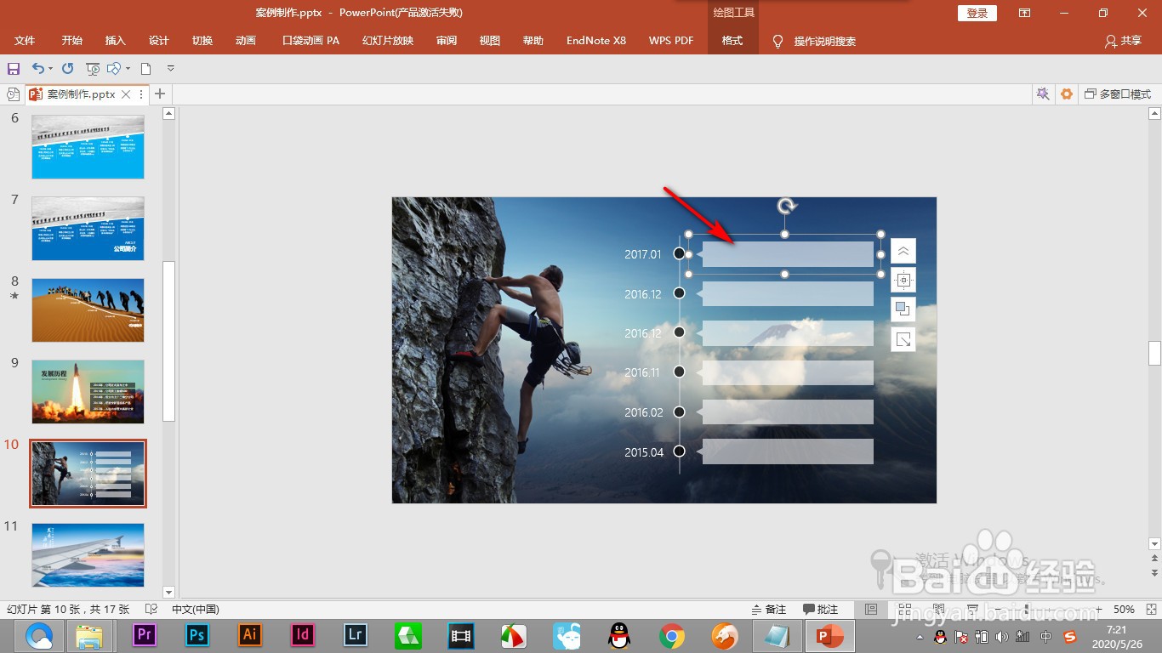The image size is (1162, 653).
Task: Select slide 7 thumbnail
Action: pos(88,229)
